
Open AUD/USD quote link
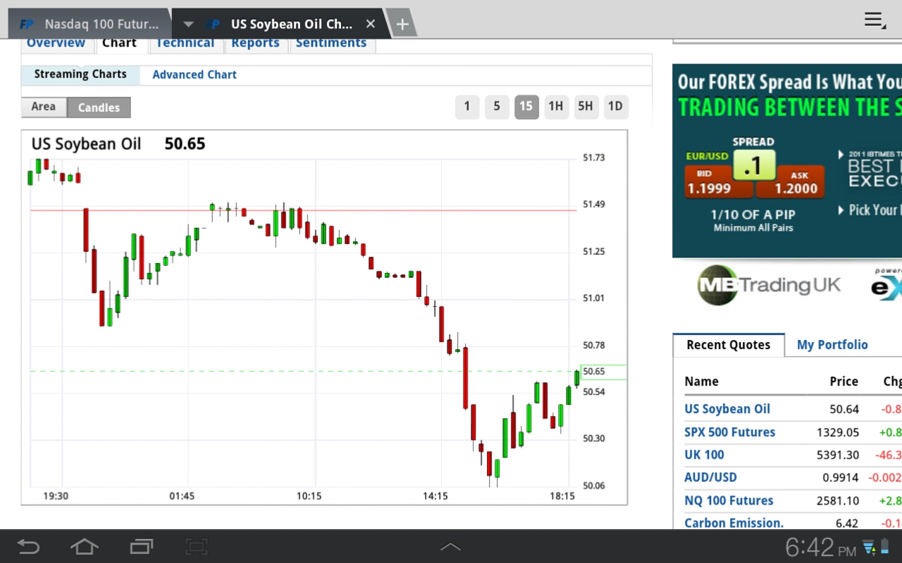(710, 477)
